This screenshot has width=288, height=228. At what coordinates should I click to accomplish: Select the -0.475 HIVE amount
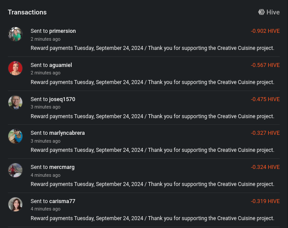(x=265, y=99)
